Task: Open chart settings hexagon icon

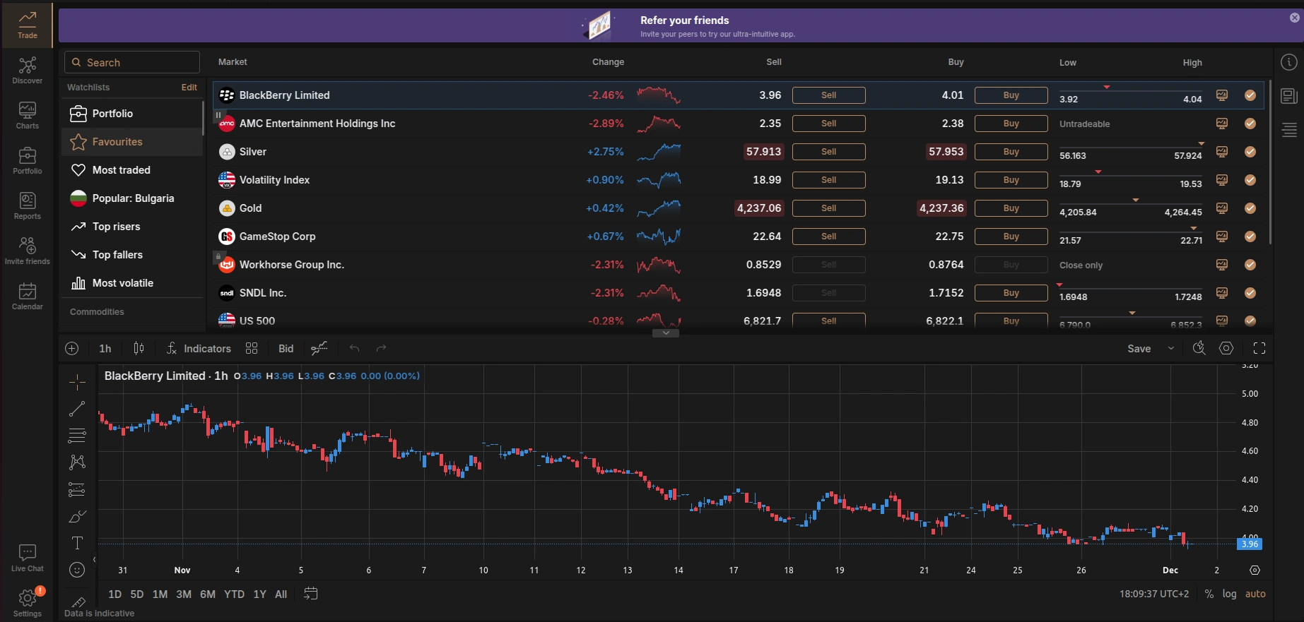Action: [1226, 348]
